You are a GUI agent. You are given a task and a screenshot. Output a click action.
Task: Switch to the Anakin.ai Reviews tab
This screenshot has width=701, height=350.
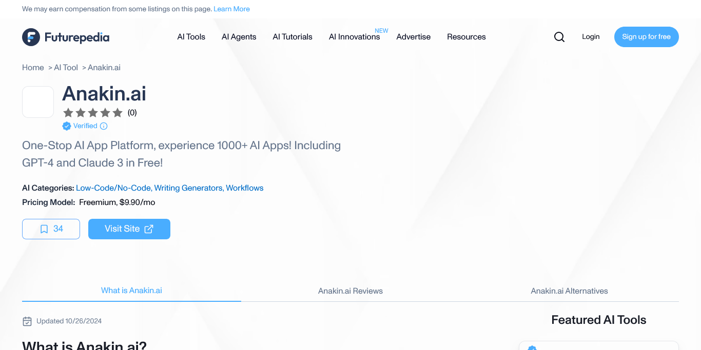(x=350, y=291)
